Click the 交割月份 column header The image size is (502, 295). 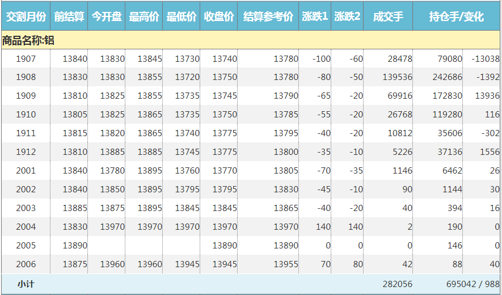click(26, 16)
